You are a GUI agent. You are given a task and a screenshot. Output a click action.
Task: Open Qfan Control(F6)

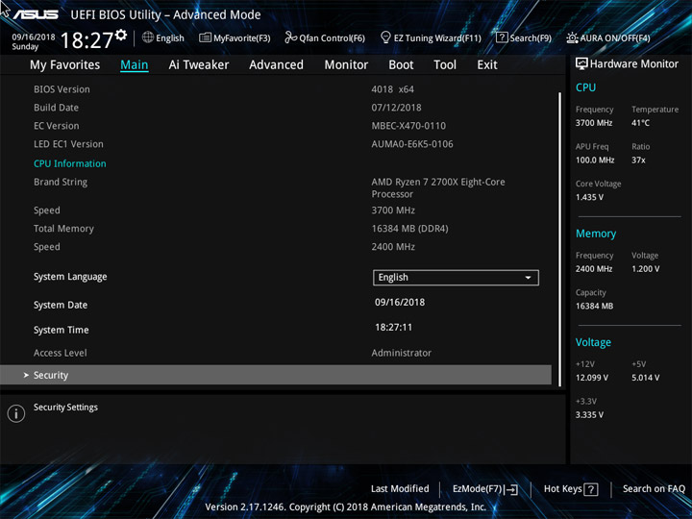pyautogui.click(x=332, y=37)
